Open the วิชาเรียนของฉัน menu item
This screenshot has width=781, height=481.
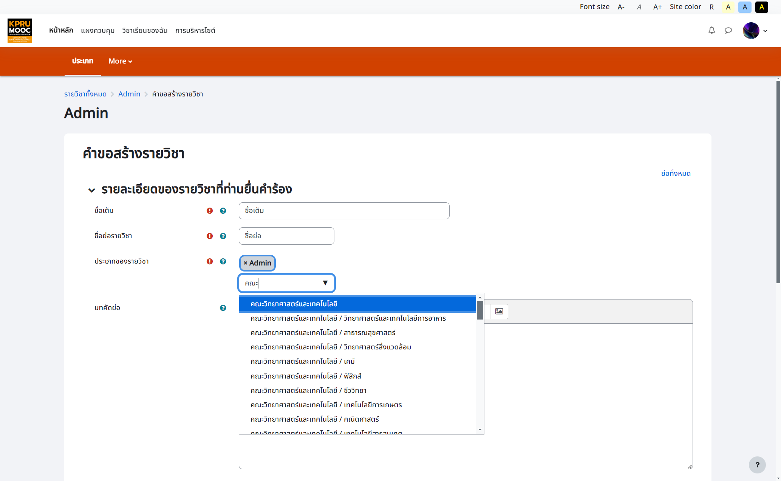tap(145, 31)
